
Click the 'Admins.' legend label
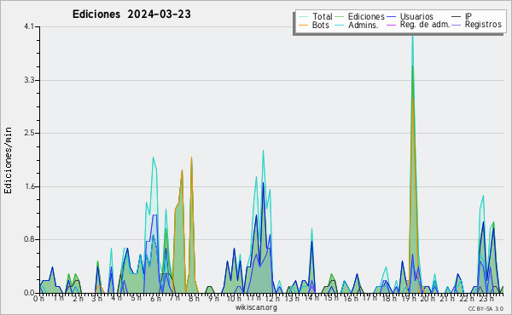point(364,25)
